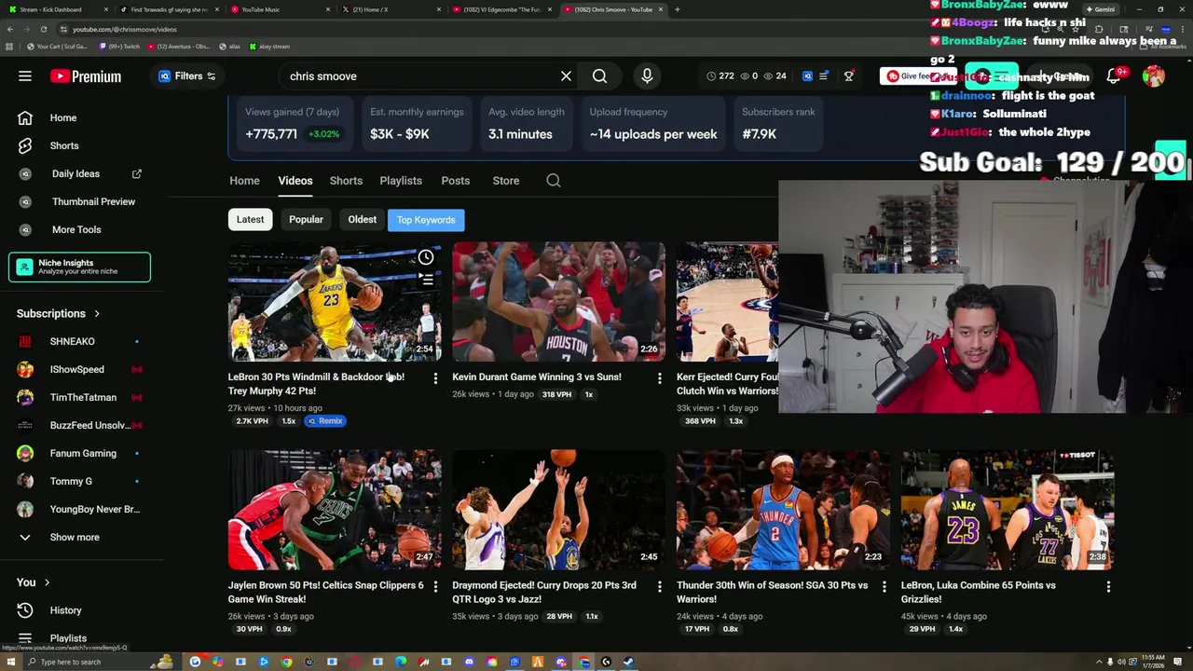This screenshot has height=671, width=1193.
Task: Expand Subscriptions section chevron
Action: tap(97, 314)
